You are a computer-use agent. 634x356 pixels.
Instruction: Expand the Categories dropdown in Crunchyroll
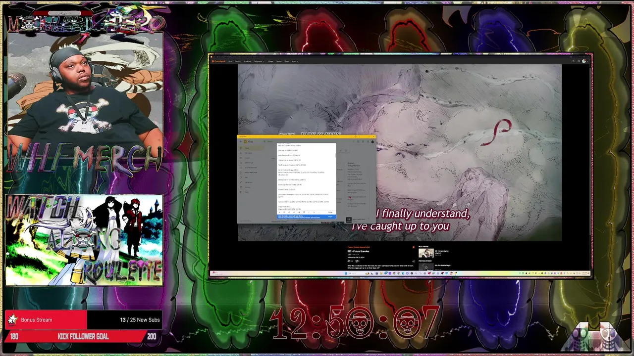(x=259, y=61)
